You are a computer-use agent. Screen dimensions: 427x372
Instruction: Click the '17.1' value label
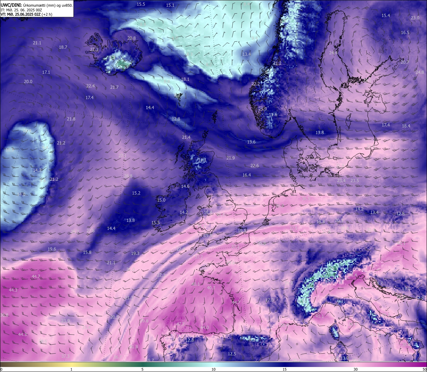coord(46,72)
